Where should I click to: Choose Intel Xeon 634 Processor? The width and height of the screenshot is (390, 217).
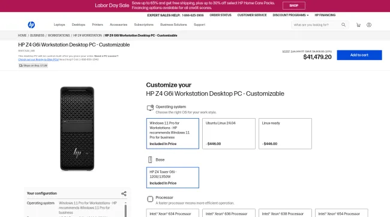(173, 213)
